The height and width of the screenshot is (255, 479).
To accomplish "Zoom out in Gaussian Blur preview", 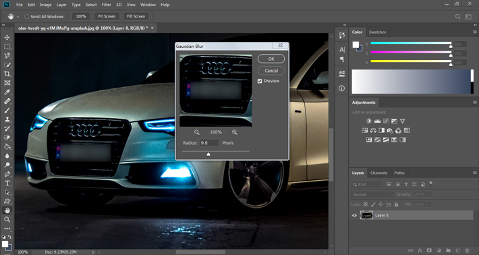I will tap(197, 132).
